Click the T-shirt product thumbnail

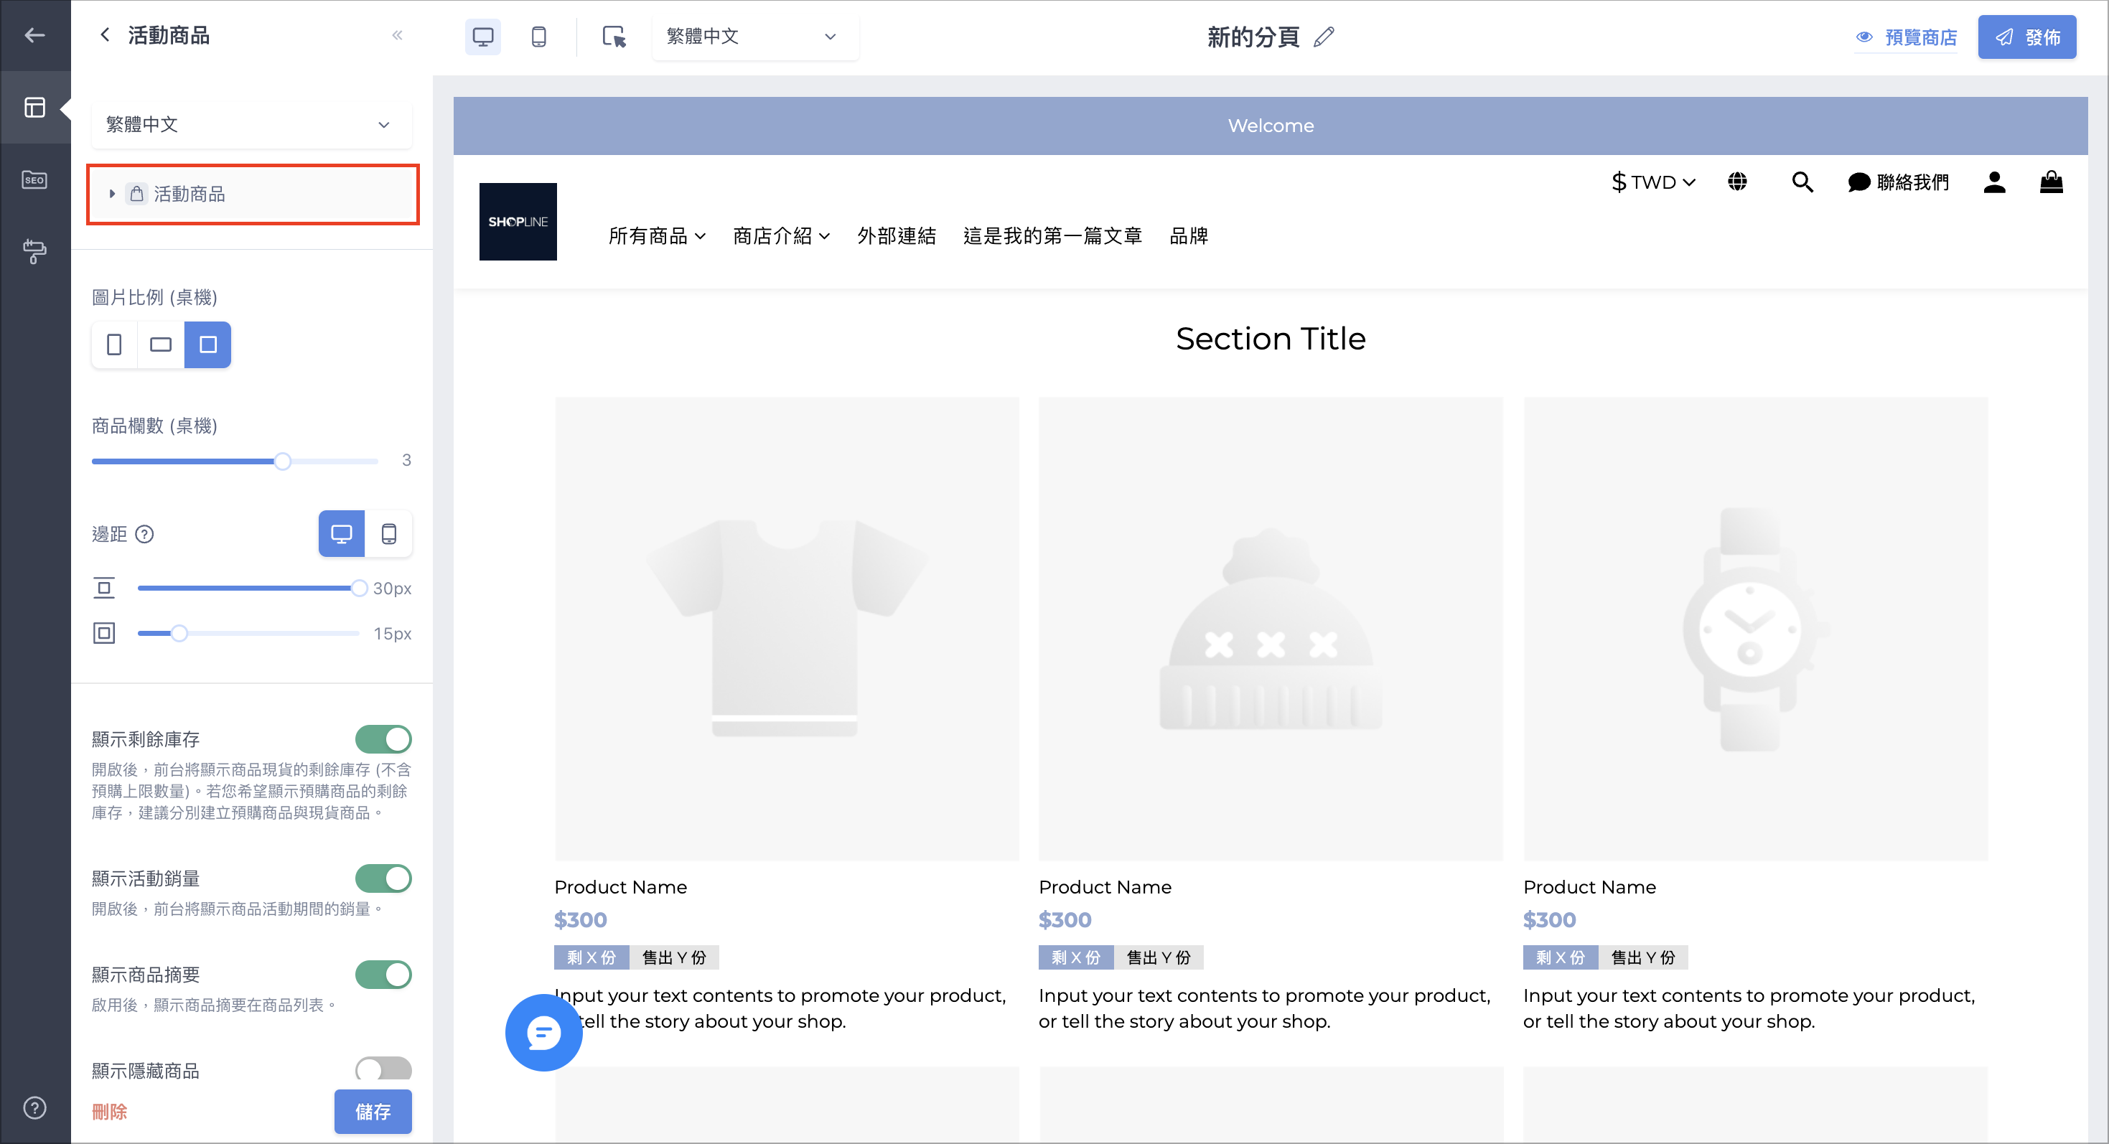[x=787, y=629]
